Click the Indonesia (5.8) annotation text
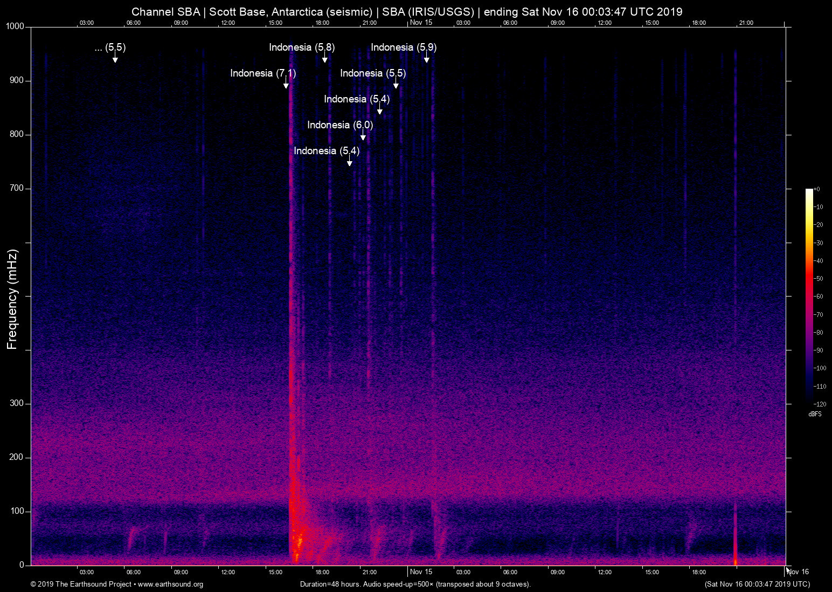The height and width of the screenshot is (592, 832). click(302, 47)
